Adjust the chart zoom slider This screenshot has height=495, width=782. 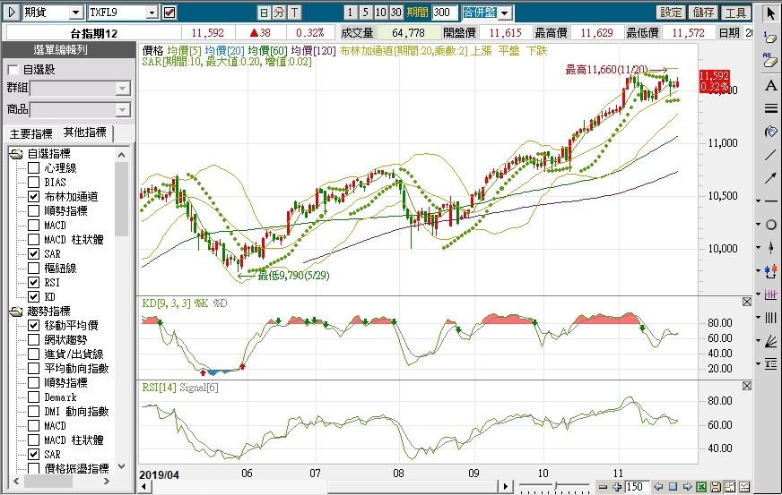tap(555, 486)
